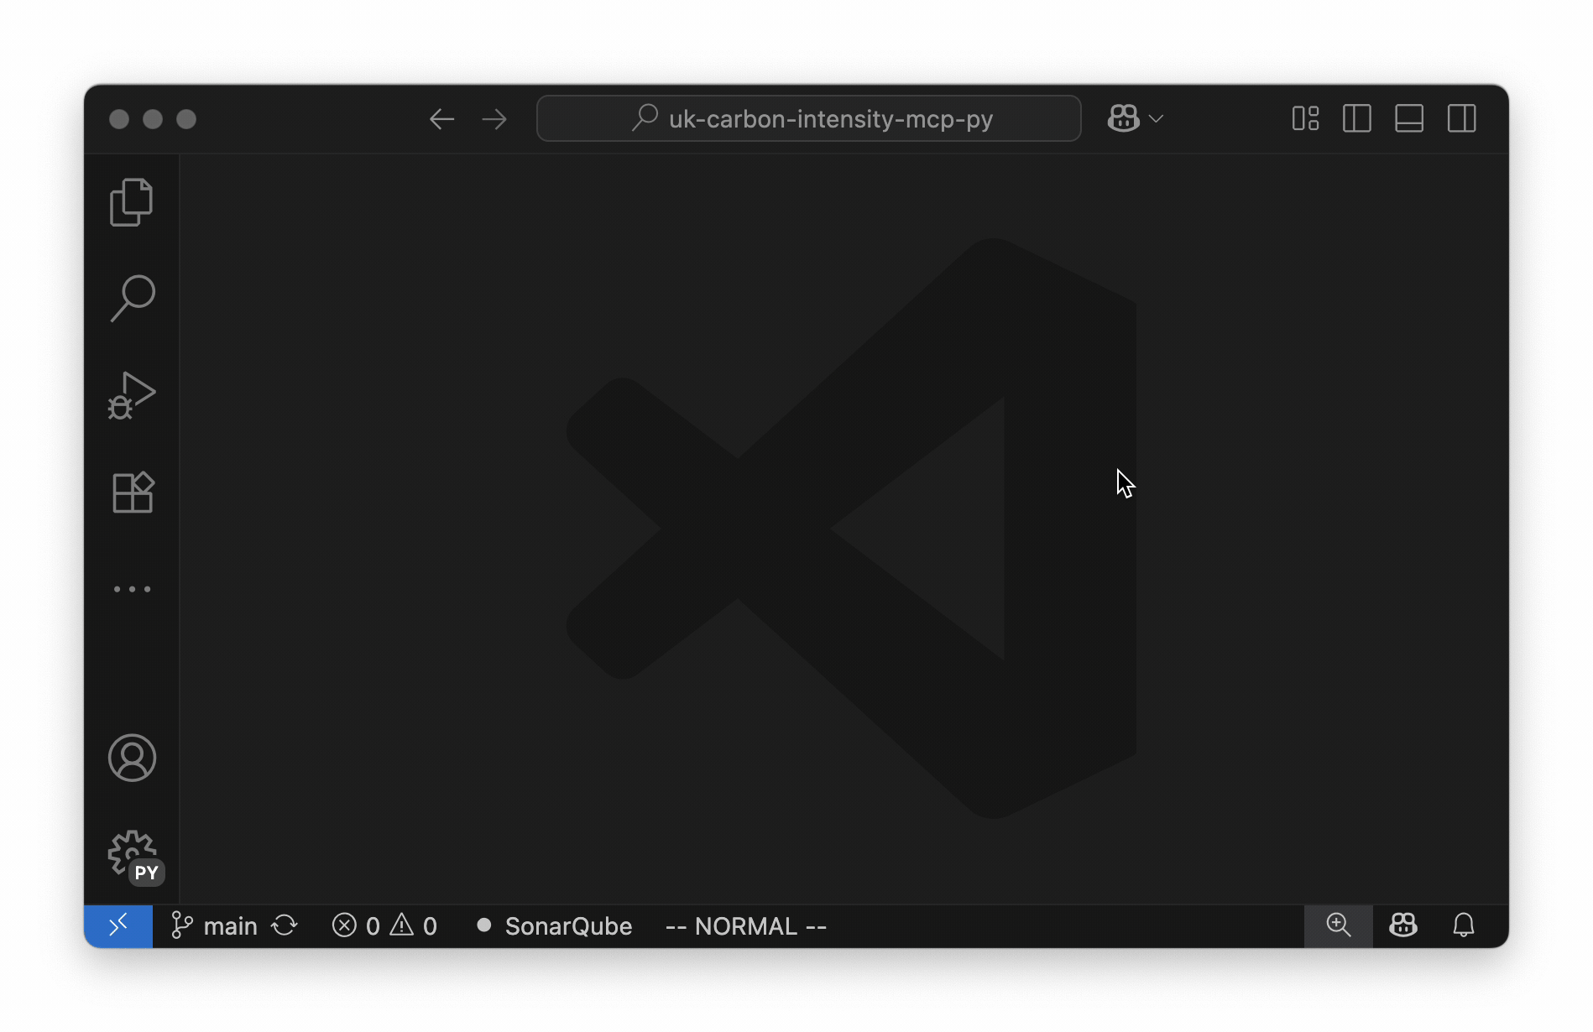
Task: Open the Extensions view
Action: [132, 492]
